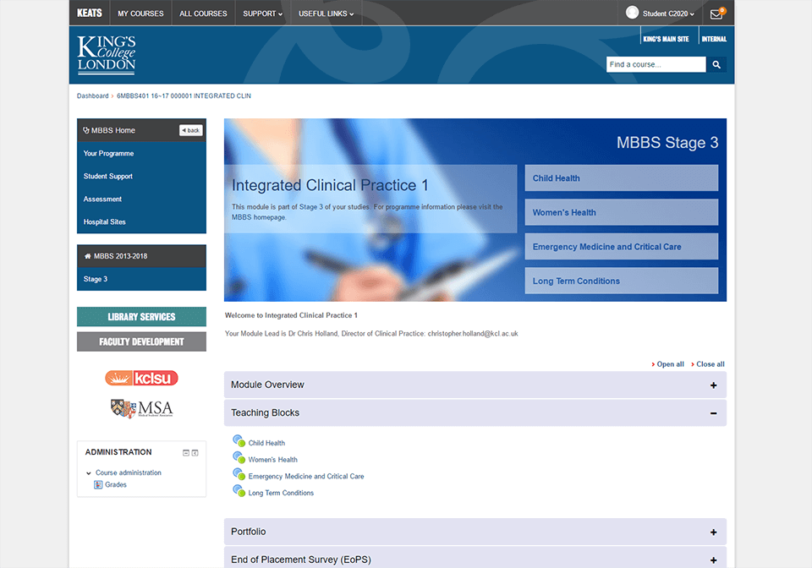Image resolution: width=812 pixels, height=568 pixels.
Task: Open Long Term Conditions link under Teaching Blocks
Action: point(281,493)
